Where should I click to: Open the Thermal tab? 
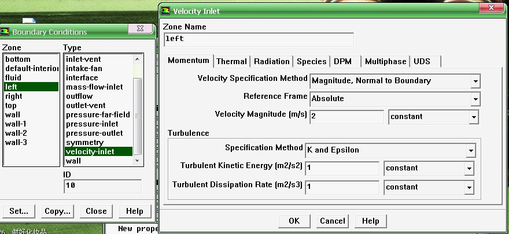pyautogui.click(x=231, y=61)
